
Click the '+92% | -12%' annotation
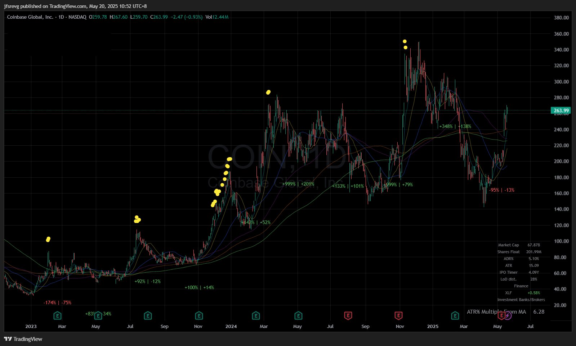point(148,281)
